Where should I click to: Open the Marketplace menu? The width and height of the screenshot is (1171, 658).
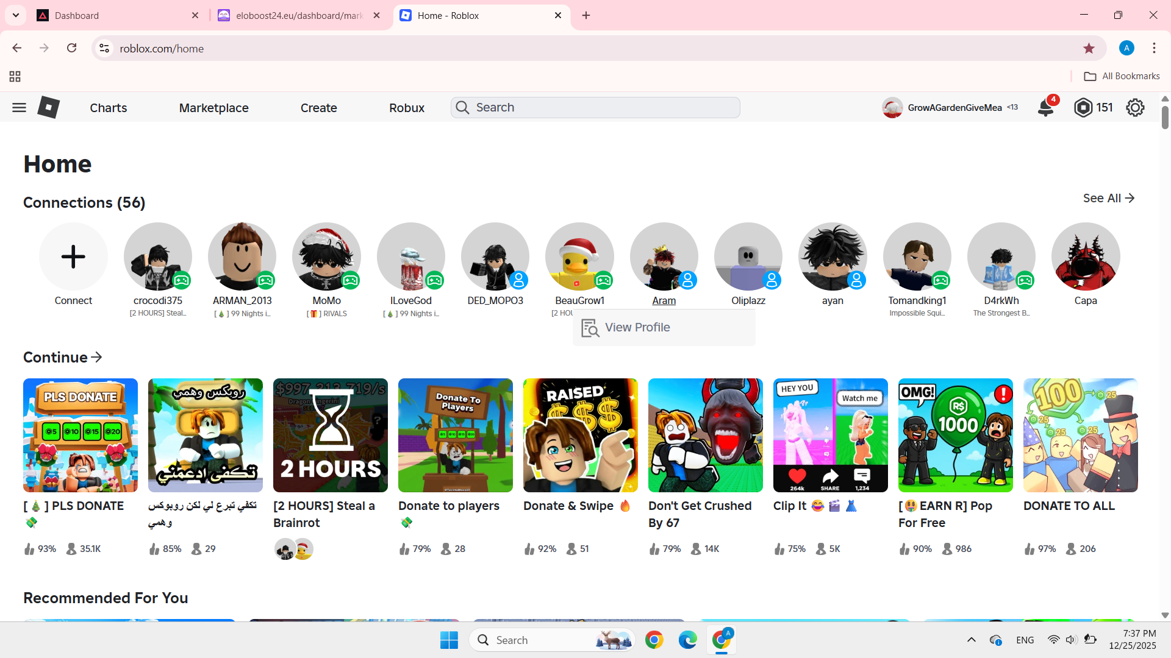click(x=214, y=108)
